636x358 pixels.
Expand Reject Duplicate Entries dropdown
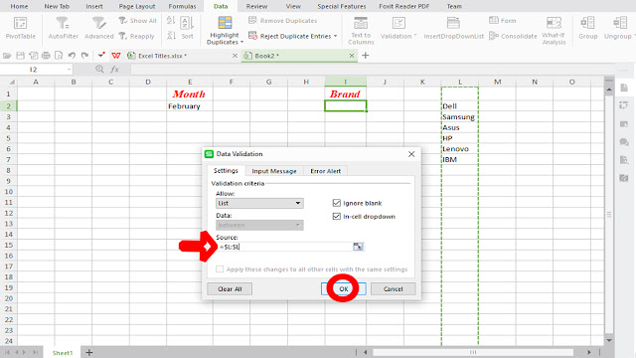pyautogui.click(x=336, y=36)
